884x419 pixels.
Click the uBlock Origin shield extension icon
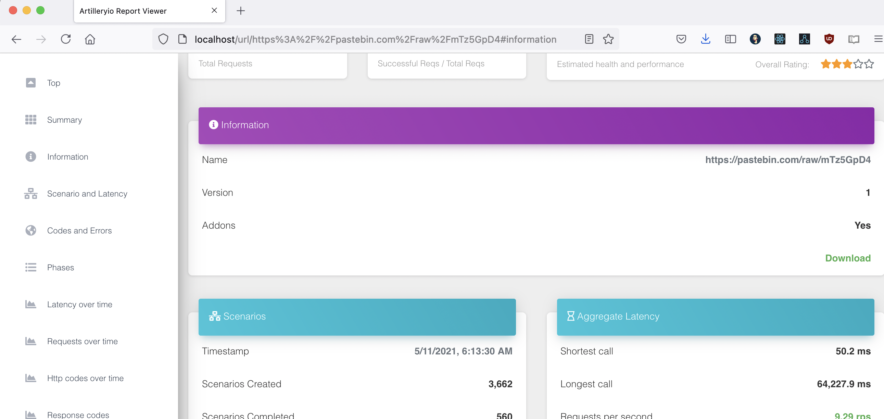tap(829, 39)
